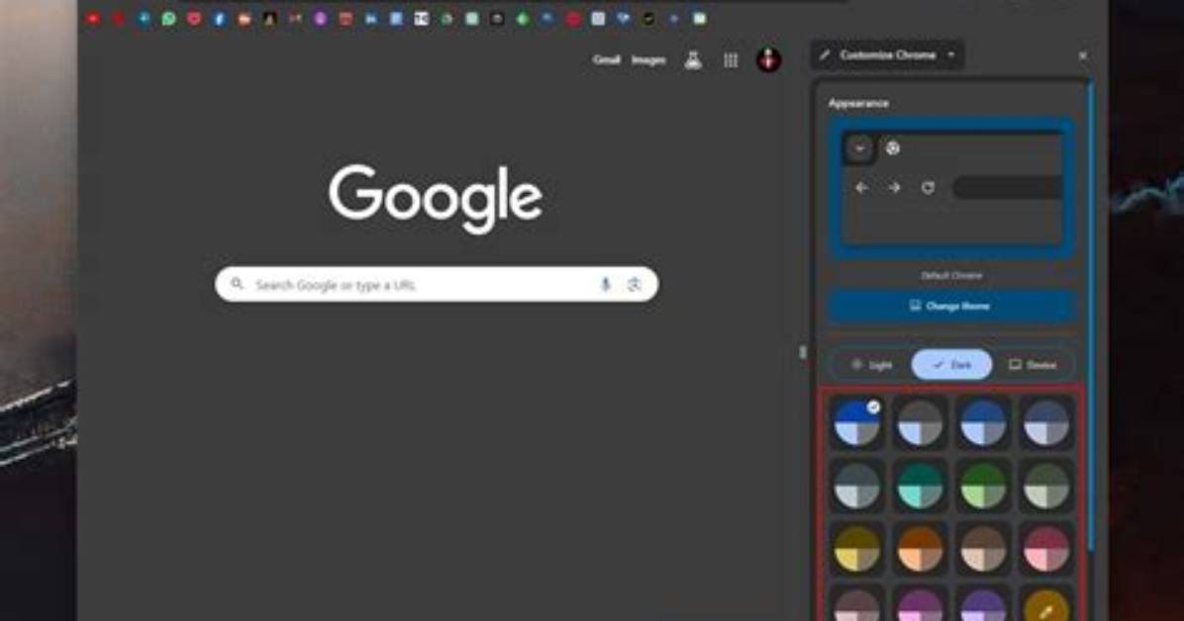Select the grey color swatch in first row
The image size is (1184, 621).
(920, 422)
